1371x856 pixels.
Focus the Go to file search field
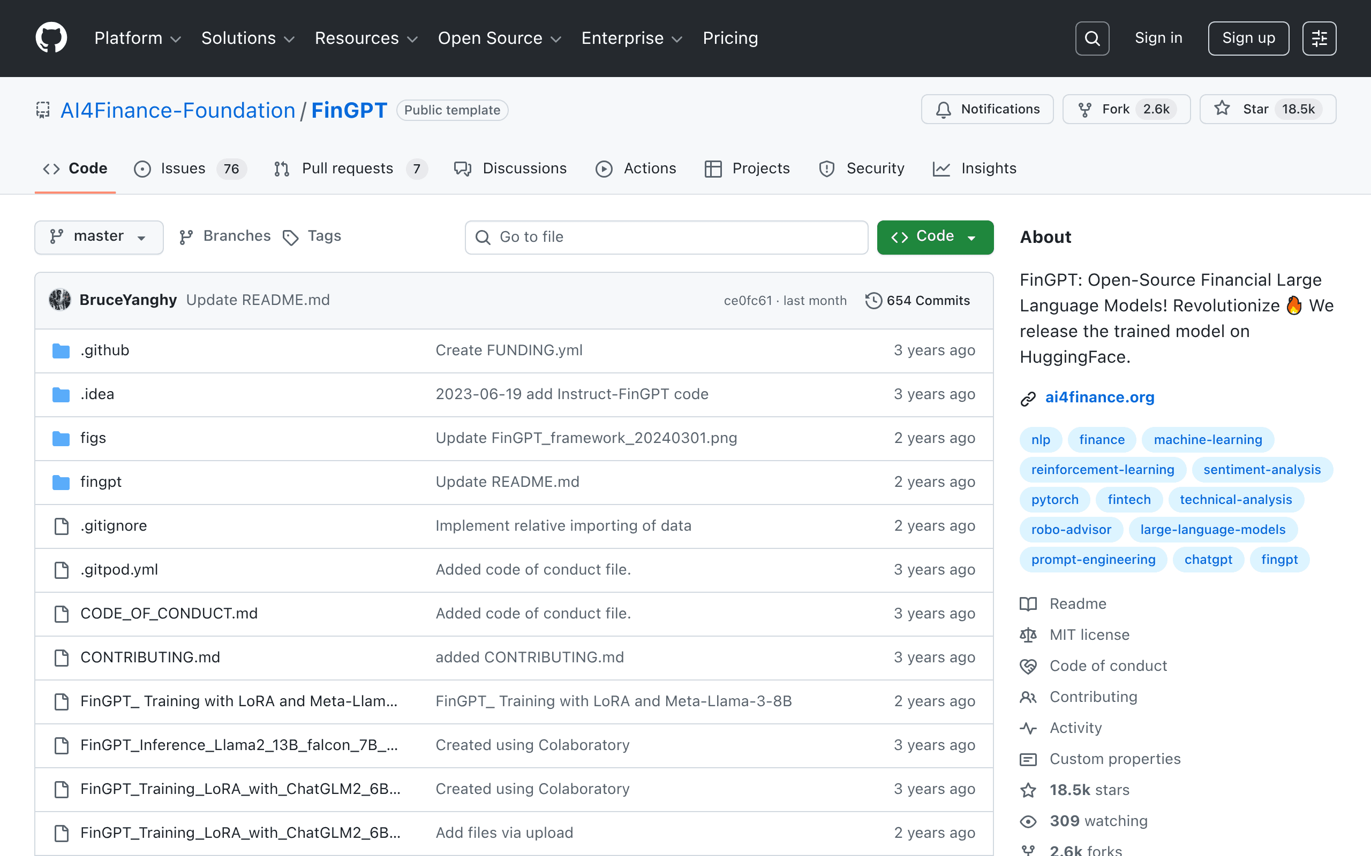click(x=666, y=237)
